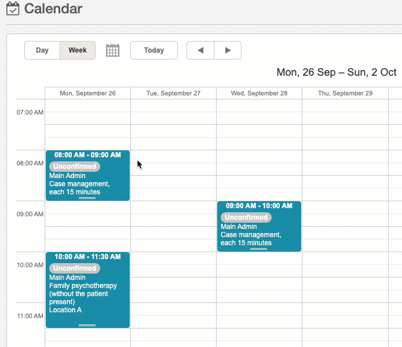This screenshot has width=402, height=347.
Task: Go to next week arrow
Action: pos(228,50)
